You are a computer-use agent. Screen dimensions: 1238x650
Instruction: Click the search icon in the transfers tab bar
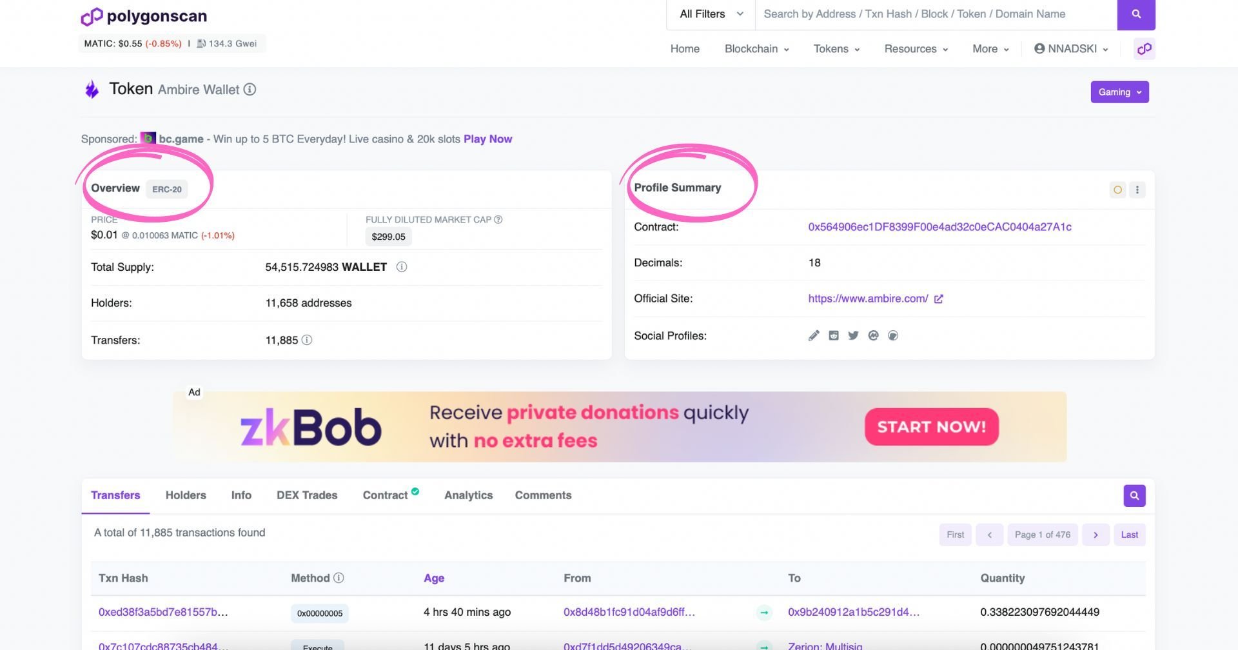pyautogui.click(x=1134, y=496)
